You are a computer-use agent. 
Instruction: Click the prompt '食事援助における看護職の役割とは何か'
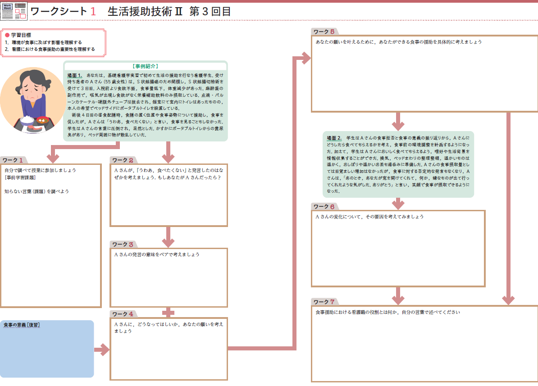coord(357,312)
